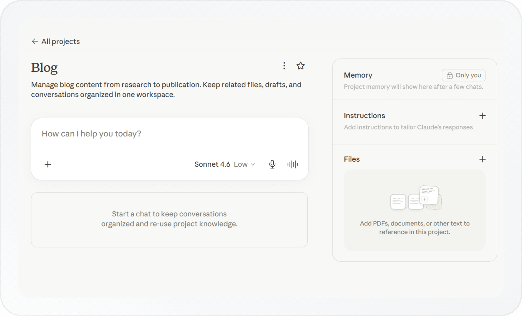Click 'Project memory will show here' text

click(413, 87)
